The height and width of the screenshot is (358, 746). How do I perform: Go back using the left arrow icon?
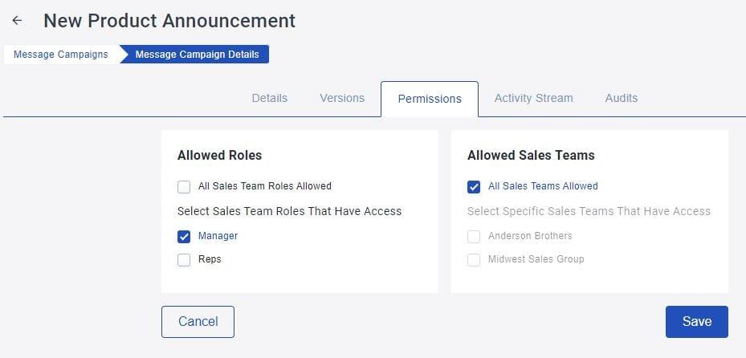pyautogui.click(x=17, y=20)
